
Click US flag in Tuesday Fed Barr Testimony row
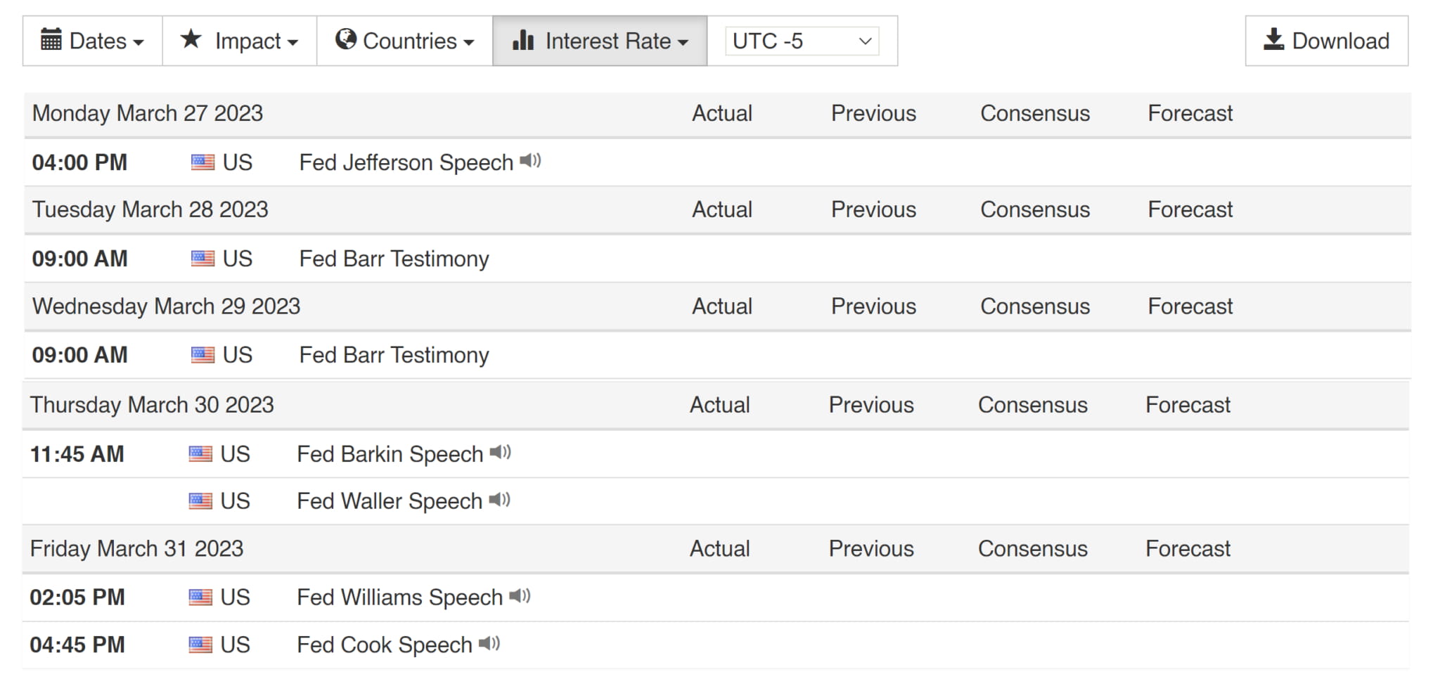click(x=202, y=259)
